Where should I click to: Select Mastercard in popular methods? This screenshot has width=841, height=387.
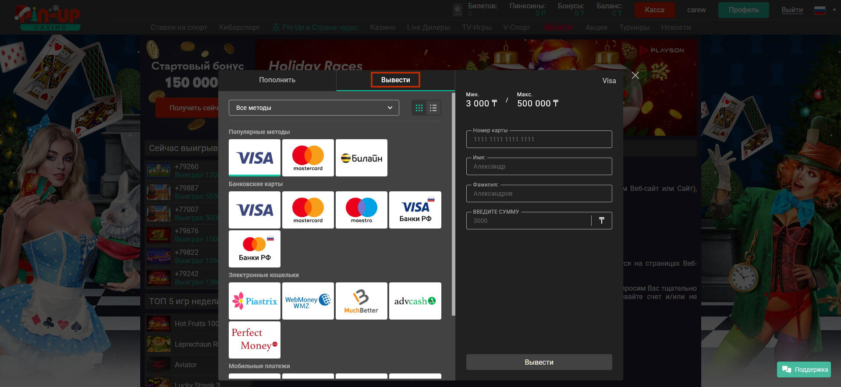click(x=308, y=158)
